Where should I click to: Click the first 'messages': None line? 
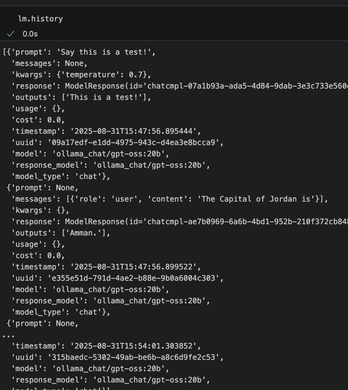point(49,63)
